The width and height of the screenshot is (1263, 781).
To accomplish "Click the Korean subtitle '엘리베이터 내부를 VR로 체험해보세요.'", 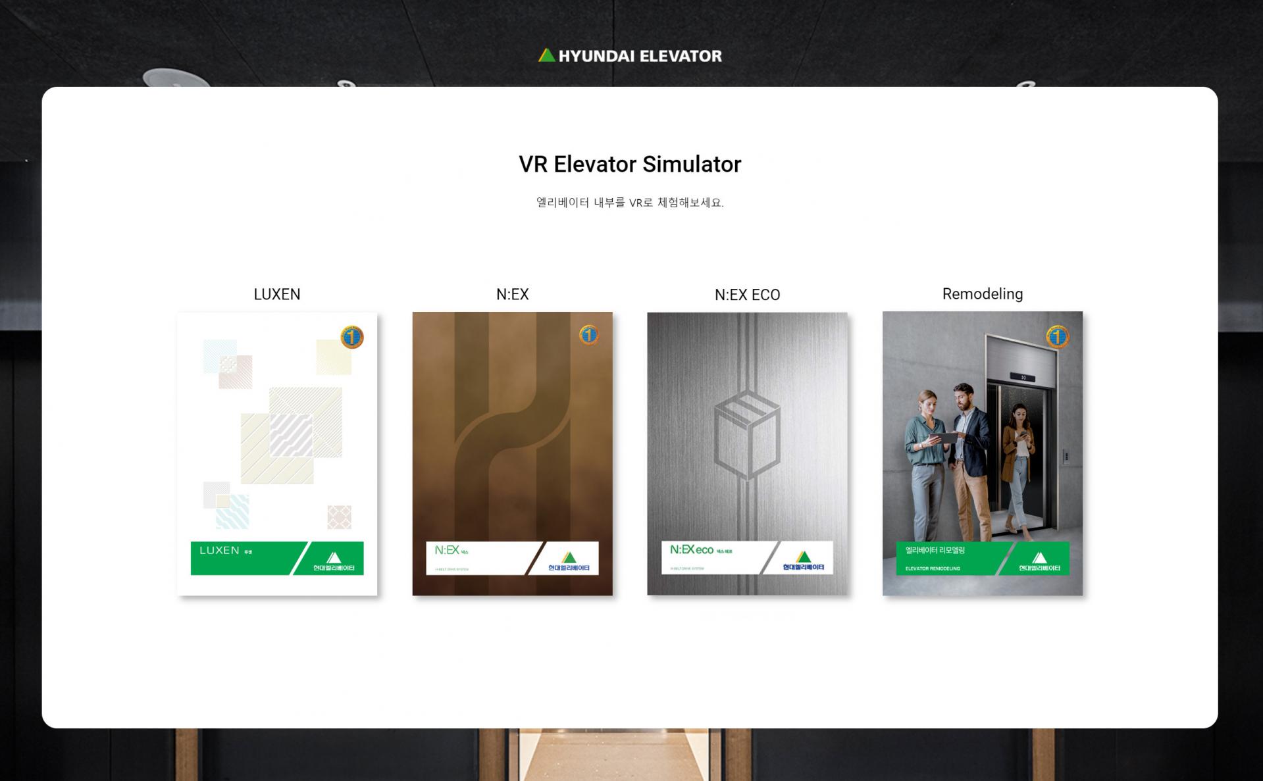I will click(630, 203).
